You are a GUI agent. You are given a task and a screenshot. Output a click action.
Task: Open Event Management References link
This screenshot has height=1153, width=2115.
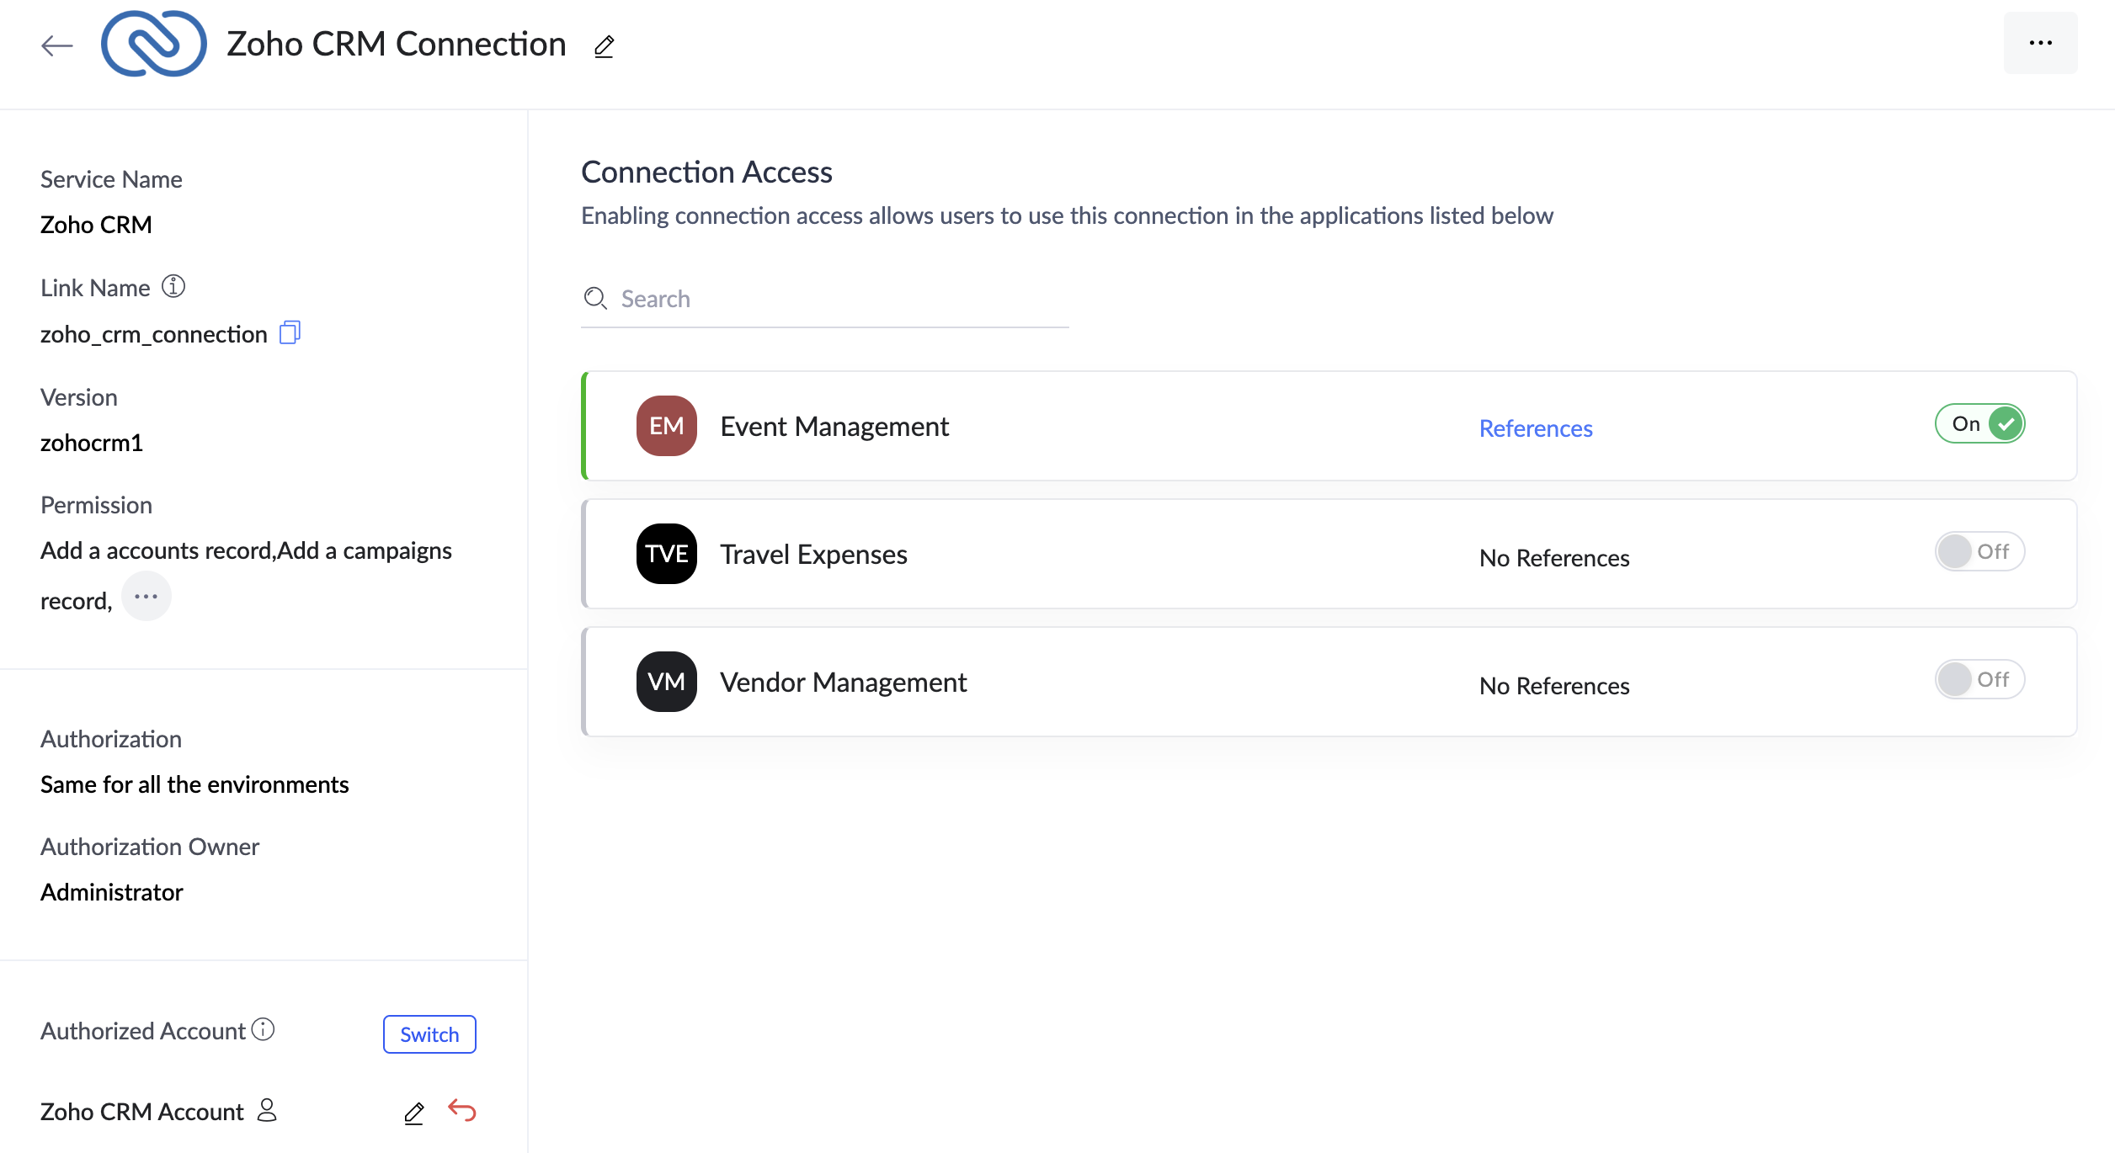click(1536, 428)
